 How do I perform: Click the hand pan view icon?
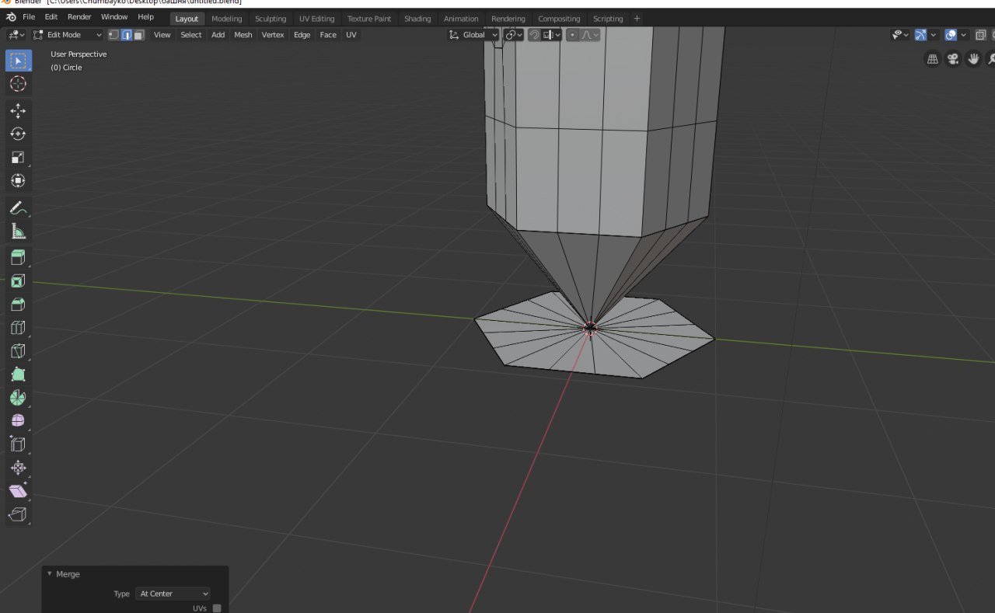(x=973, y=59)
